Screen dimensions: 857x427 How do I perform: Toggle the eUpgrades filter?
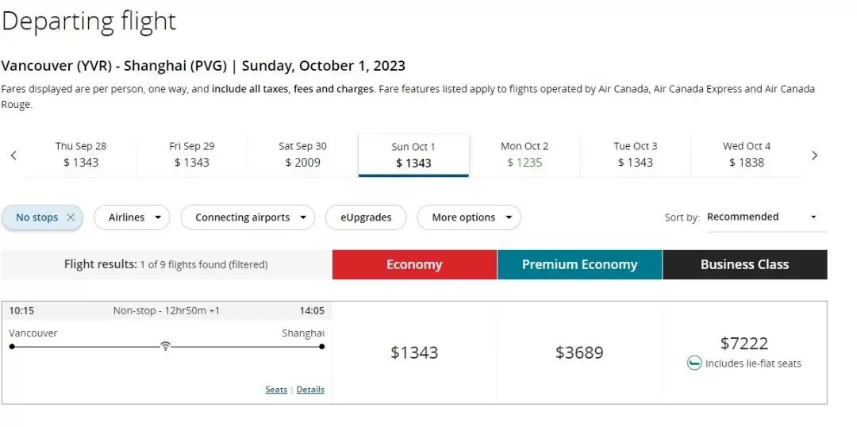tap(366, 217)
